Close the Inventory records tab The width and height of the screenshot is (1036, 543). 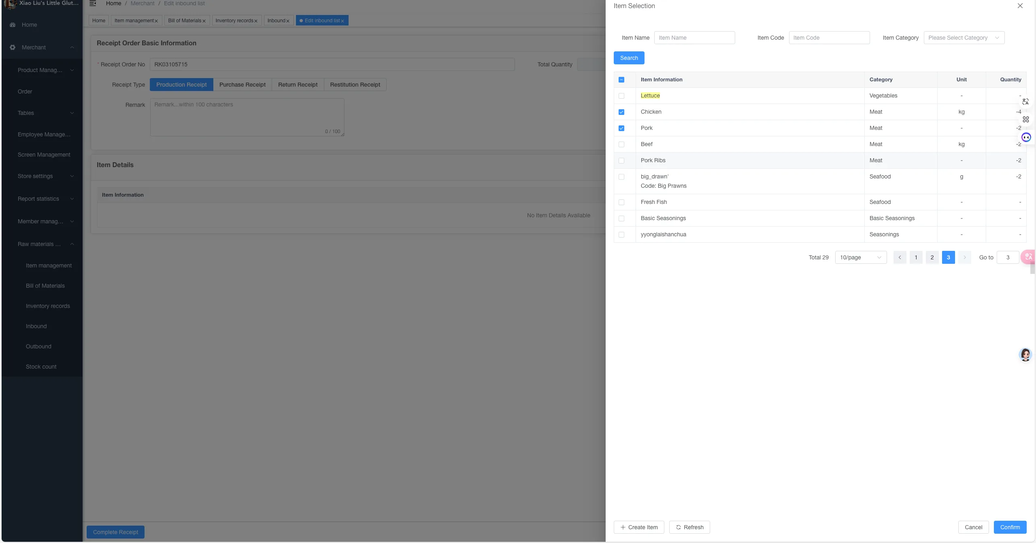pyautogui.click(x=255, y=21)
